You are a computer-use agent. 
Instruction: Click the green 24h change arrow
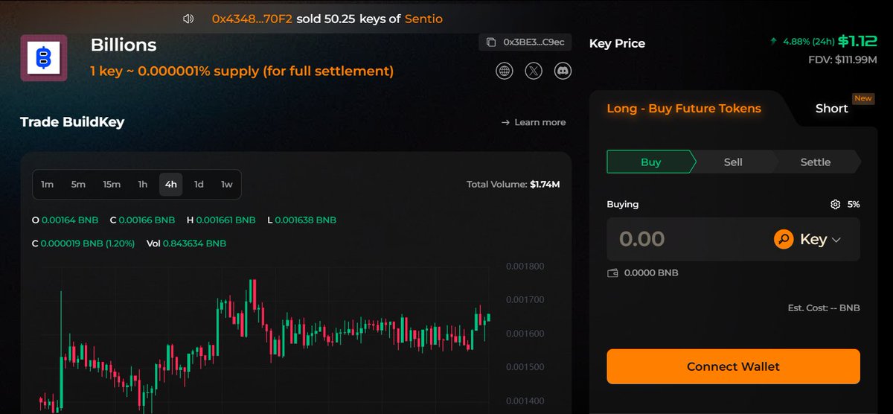tap(774, 42)
